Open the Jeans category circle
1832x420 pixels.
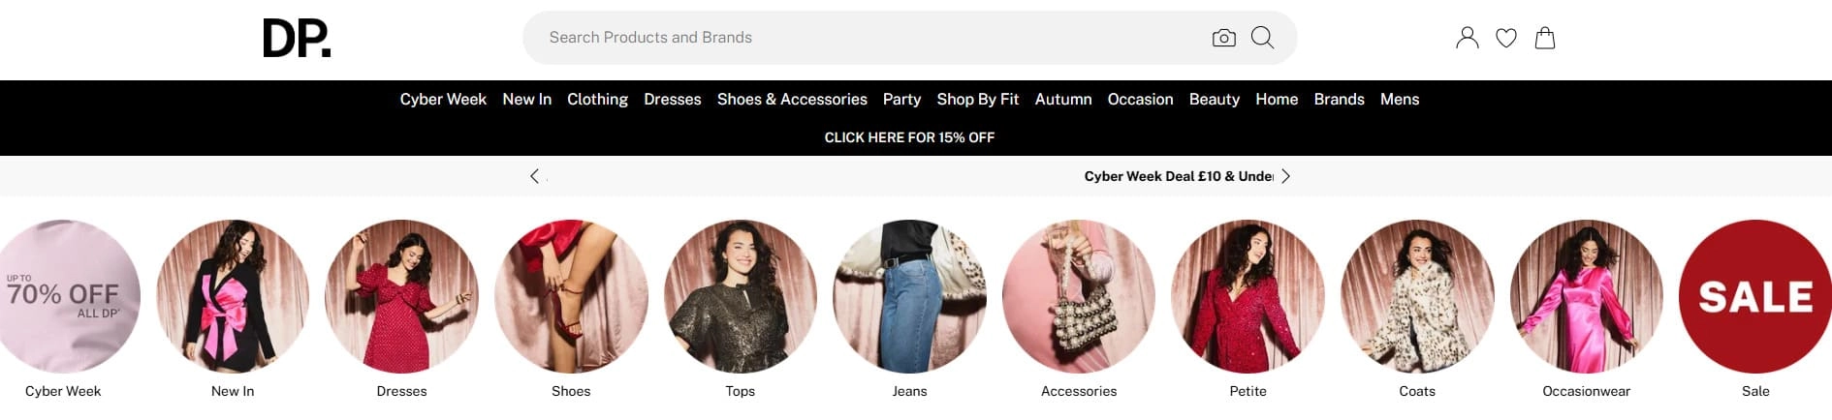tap(909, 296)
